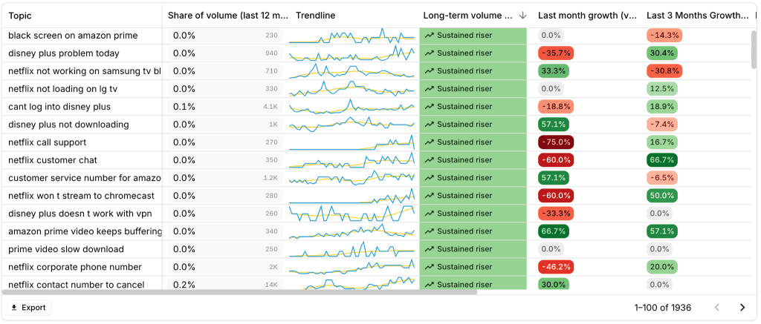The height and width of the screenshot is (324, 761).
Task: Click the -30.8% three-month growth badge
Action: [664, 71]
